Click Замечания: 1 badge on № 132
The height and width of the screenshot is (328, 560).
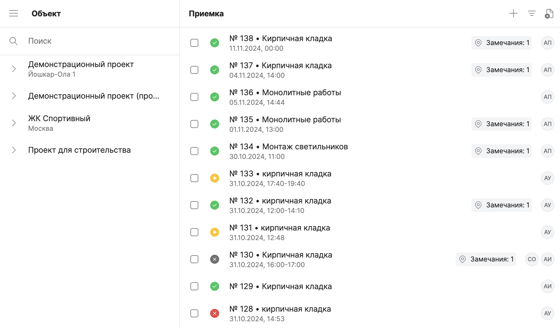point(502,205)
